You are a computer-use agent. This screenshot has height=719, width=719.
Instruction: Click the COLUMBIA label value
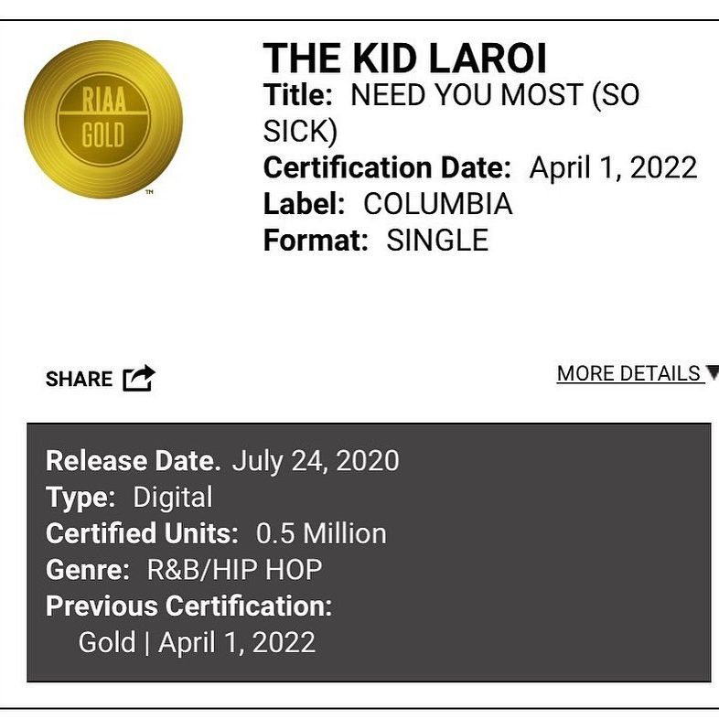coord(438,204)
